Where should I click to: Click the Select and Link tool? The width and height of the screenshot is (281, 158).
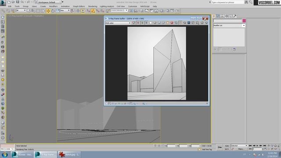(3, 11)
